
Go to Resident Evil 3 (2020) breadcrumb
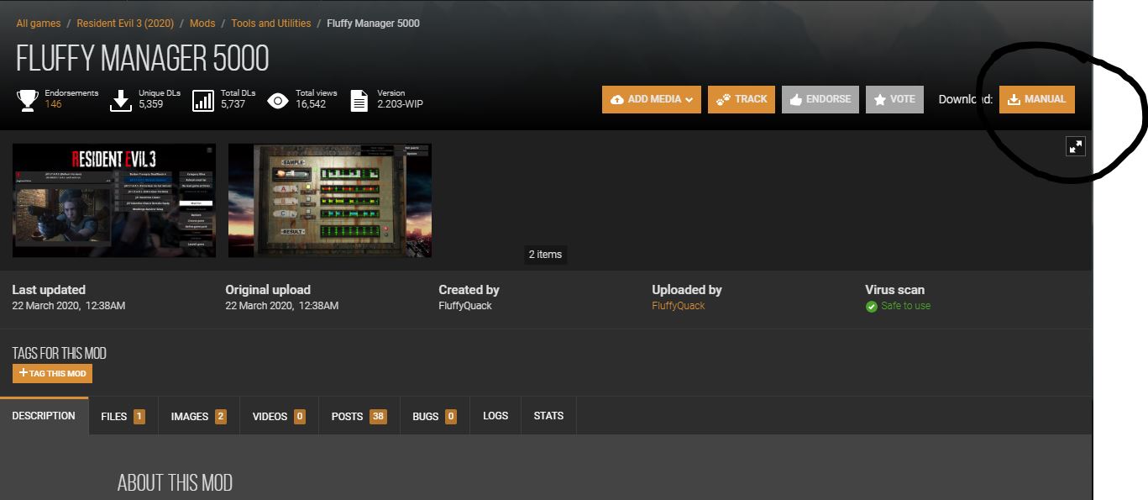pos(125,24)
